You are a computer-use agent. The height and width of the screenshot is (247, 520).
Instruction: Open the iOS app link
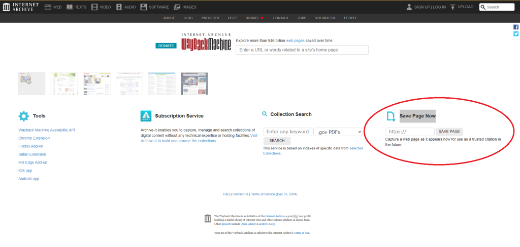(25, 171)
